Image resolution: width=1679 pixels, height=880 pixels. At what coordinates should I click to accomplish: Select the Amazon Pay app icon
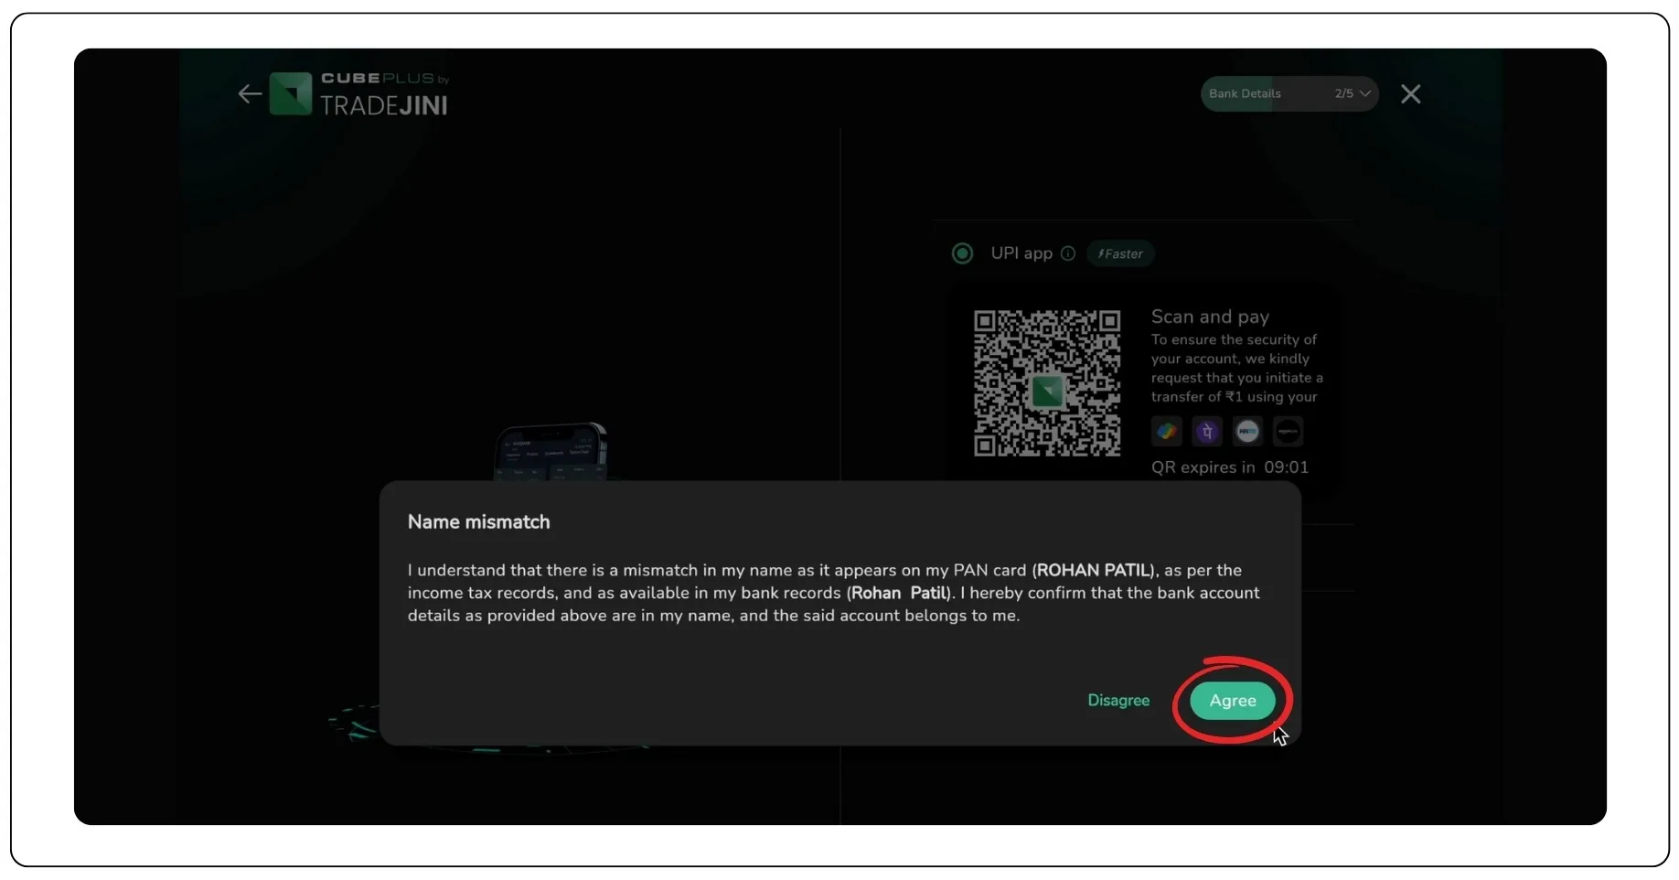click(x=1289, y=431)
